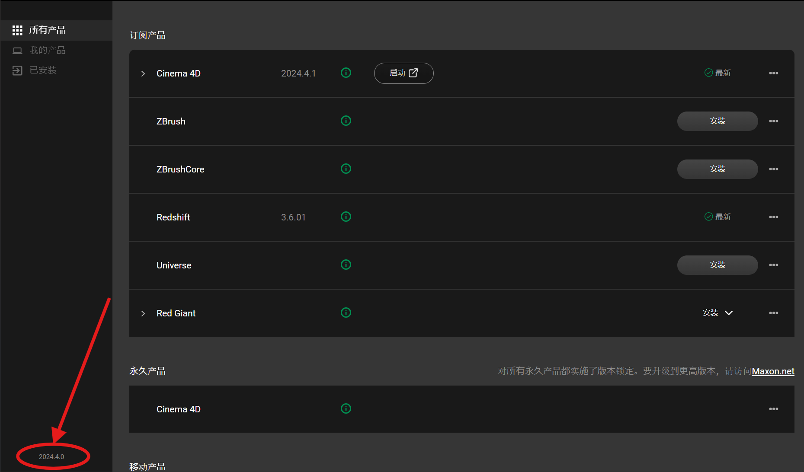The width and height of the screenshot is (804, 472).
Task: Click Redshift version 3.6.01
Action: click(x=293, y=217)
